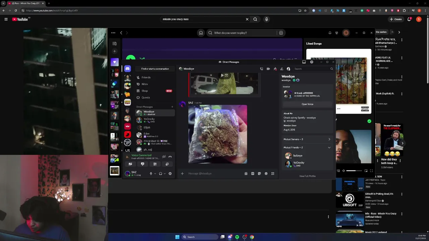
Task: Send a gift in Discord message bar
Action: (x=246, y=173)
